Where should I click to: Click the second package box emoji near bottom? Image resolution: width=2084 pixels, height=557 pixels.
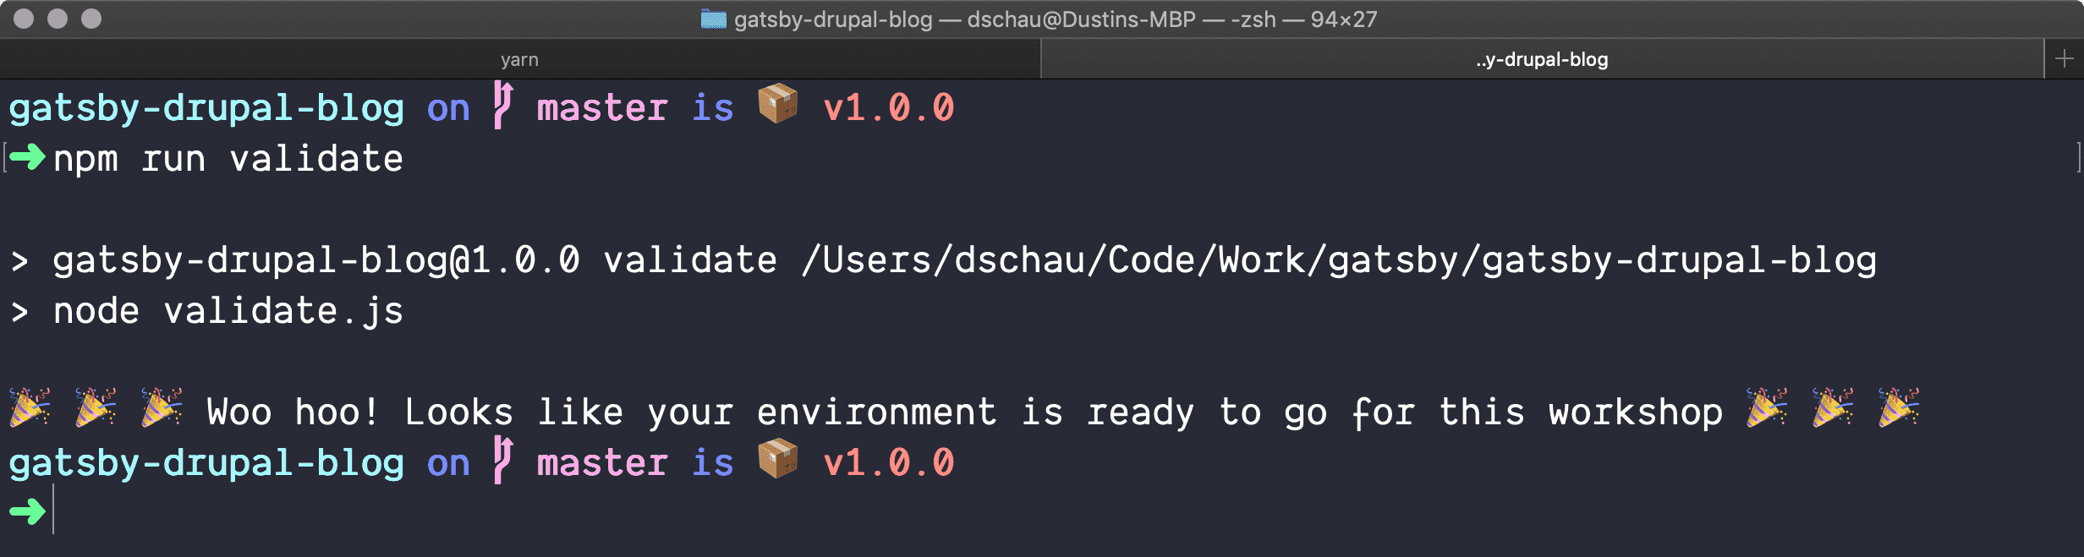coord(778,459)
